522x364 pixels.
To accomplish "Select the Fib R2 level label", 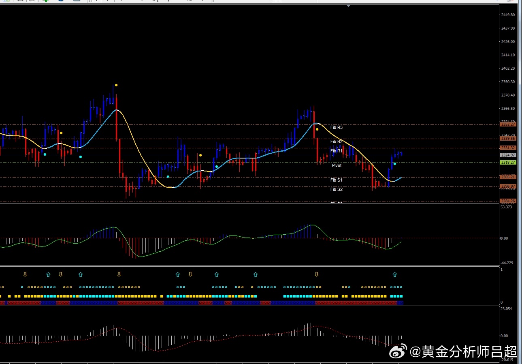I will (336, 141).
